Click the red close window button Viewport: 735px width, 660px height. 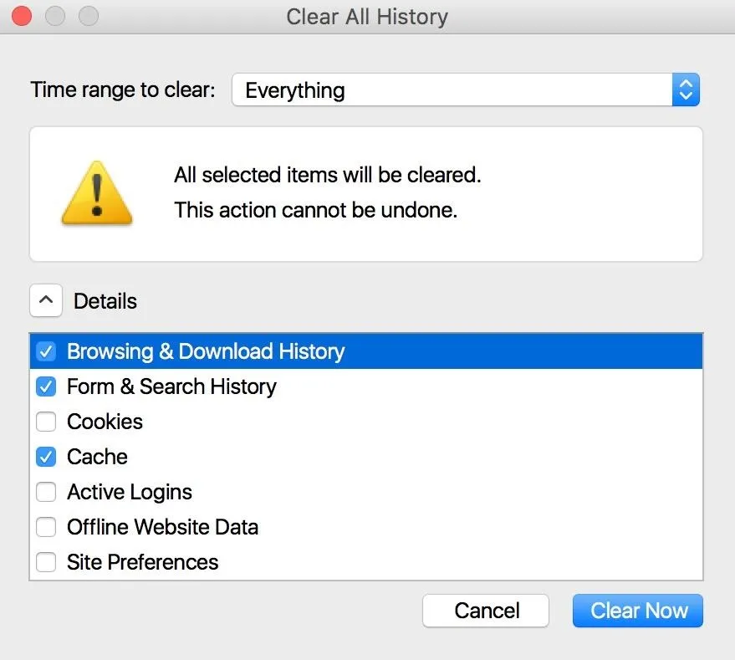(23, 16)
